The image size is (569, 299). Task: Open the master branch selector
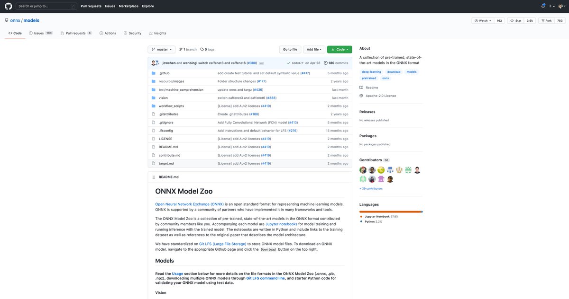point(162,49)
